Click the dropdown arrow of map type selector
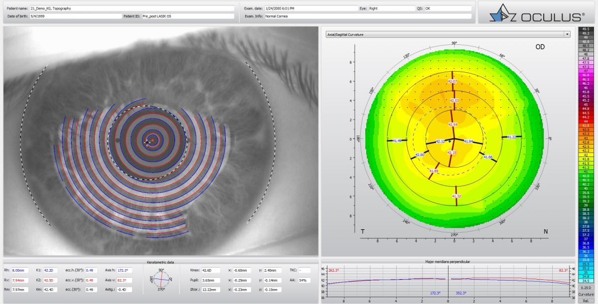598x304 pixels. 567,34
